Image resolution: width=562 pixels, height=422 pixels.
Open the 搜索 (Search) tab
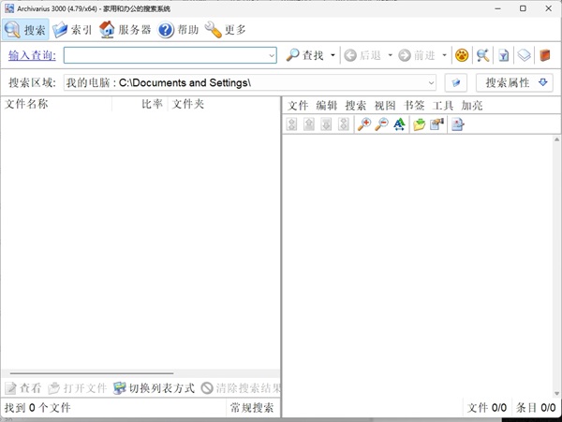click(25, 30)
